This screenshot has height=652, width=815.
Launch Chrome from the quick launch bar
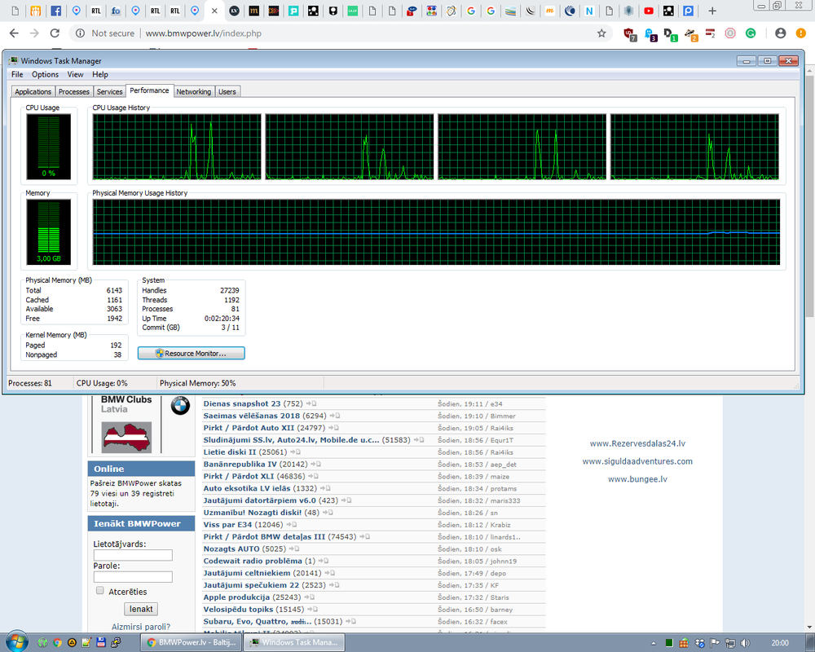[x=57, y=643]
